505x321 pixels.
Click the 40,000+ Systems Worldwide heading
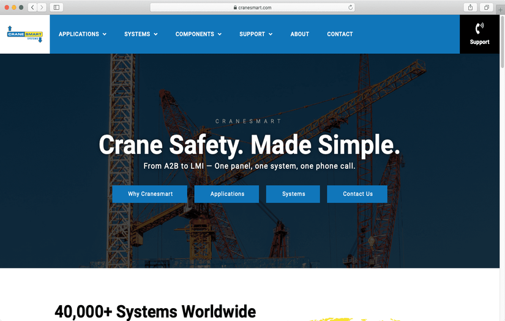coord(155,311)
